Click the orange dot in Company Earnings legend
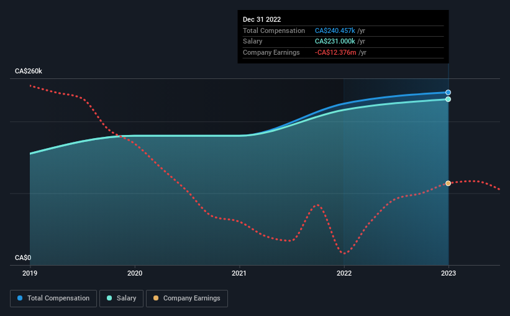Image resolution: width=510 pixels, height=316 pixels. tap(156, 298)
